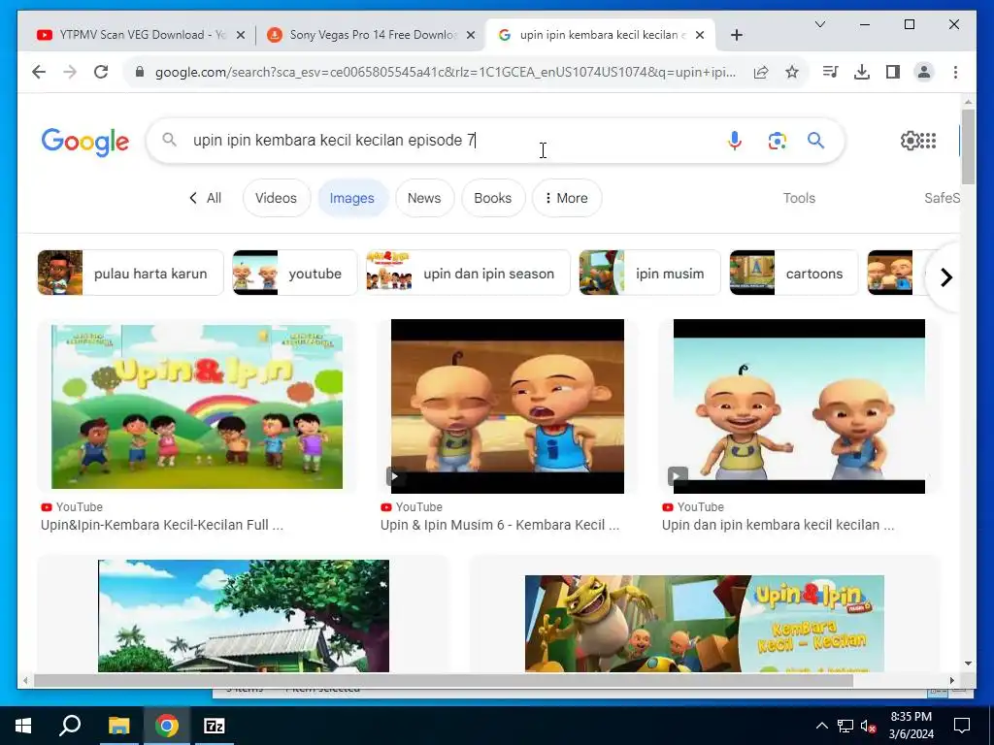This screenshot has height=745, width=994.
Task: Open the Musim 6 Kembara Kecil thumbnail
Action: pos(507,406)
